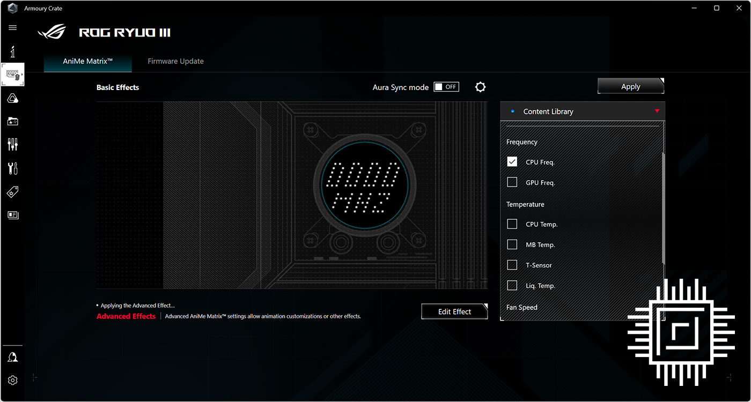Select the AniMe Matrix tab
This screenshot has height=402, width=751.
click(87, 61)
